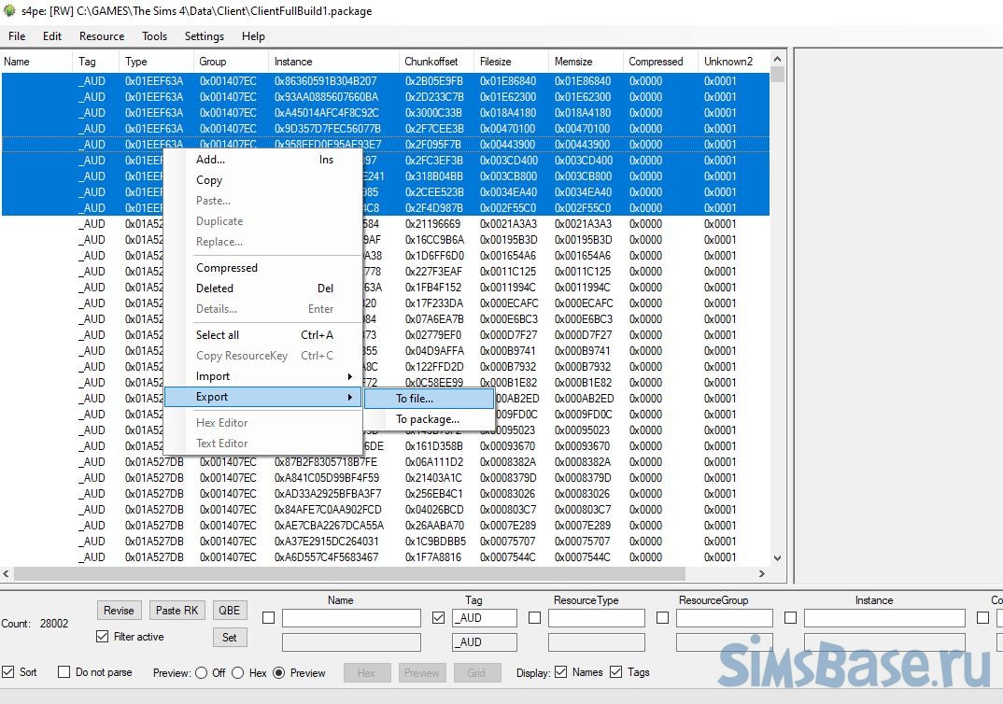Click the Paste RK button
This screenshot has height=704, width=1003.
coord(177,611)
